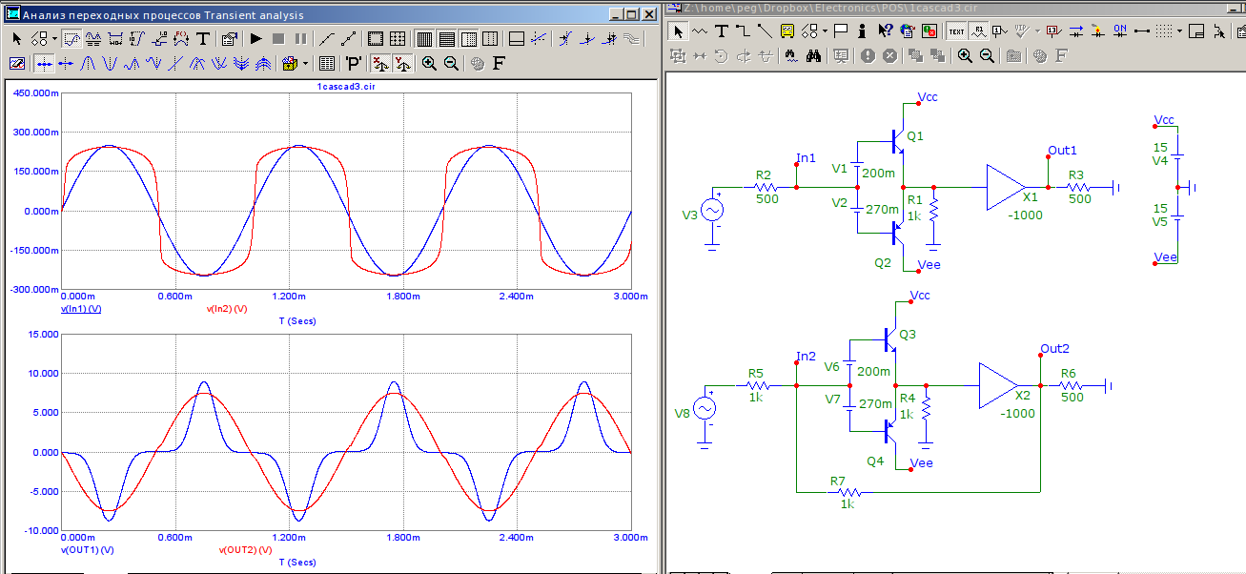1246x574 pixels.
Task: Toggle ON condition display icon
Action: coord(1120,31)
